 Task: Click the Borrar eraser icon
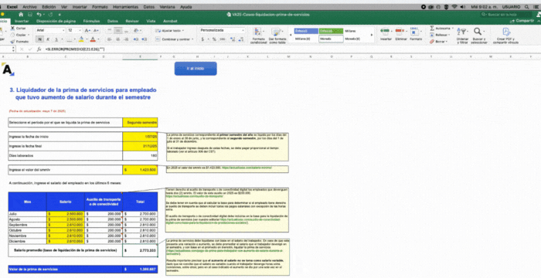(432, 42)
